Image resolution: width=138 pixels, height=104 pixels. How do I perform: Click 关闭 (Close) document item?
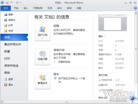point(9,31)
